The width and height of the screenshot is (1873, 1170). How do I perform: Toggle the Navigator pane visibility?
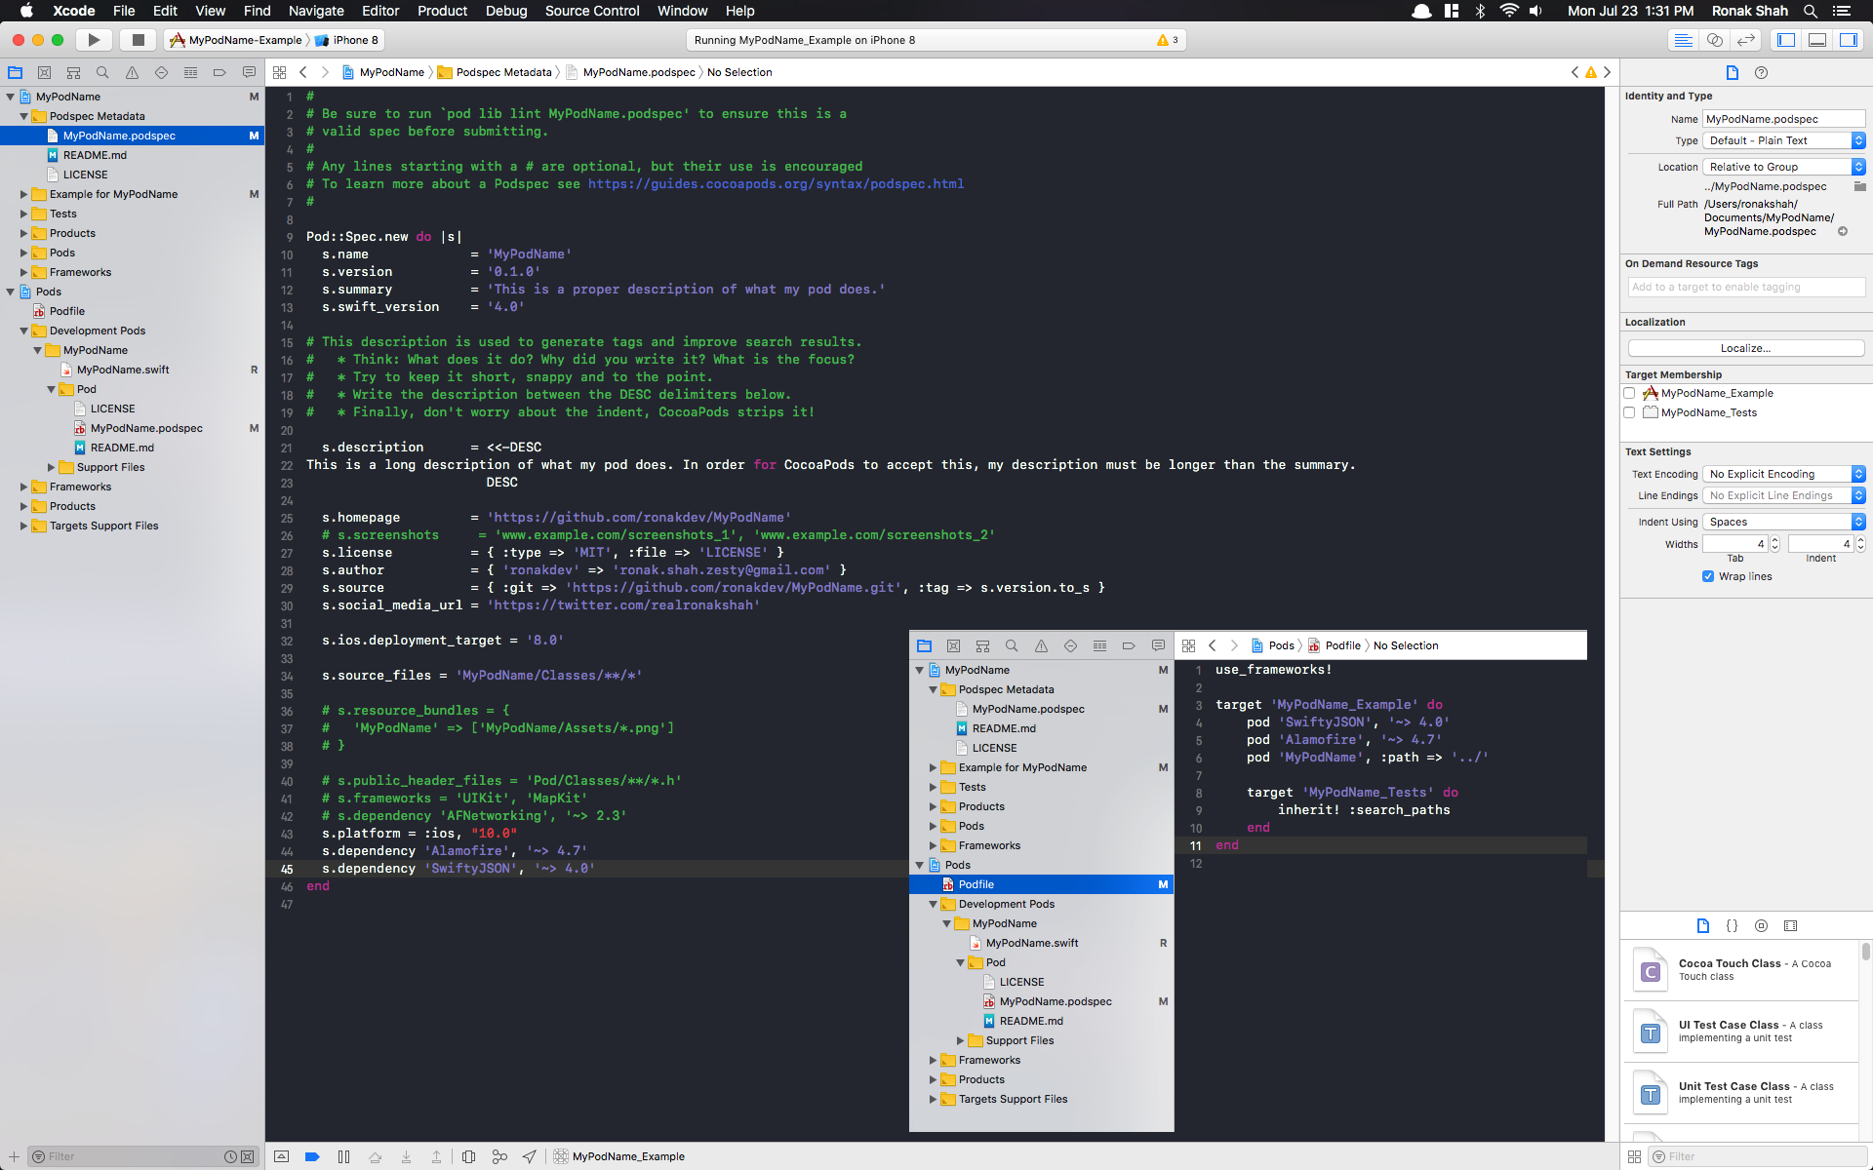(1786, 40)
